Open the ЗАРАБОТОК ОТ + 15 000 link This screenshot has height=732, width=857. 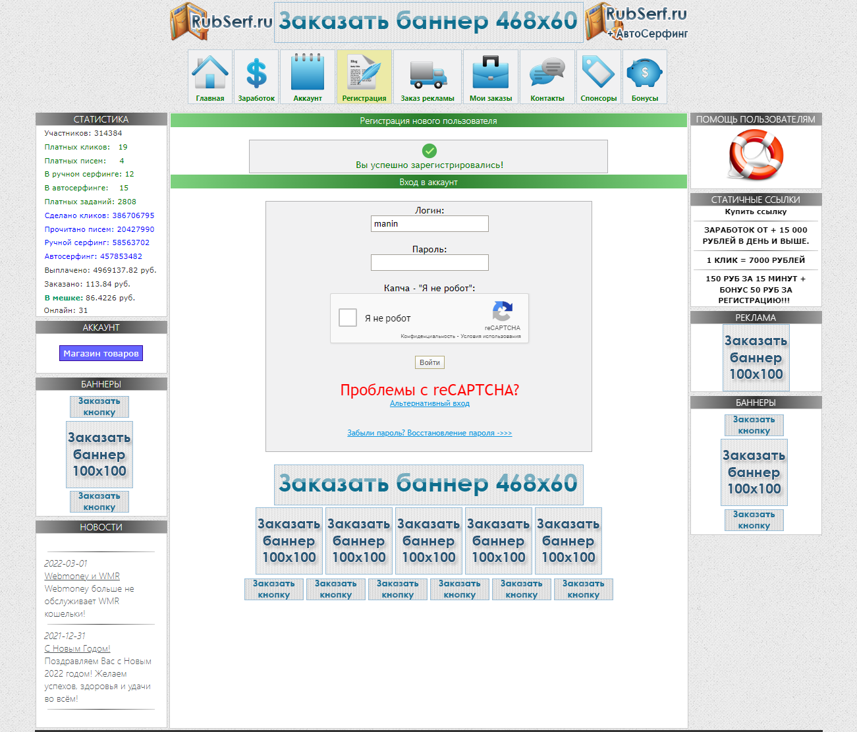pos(756,235)
